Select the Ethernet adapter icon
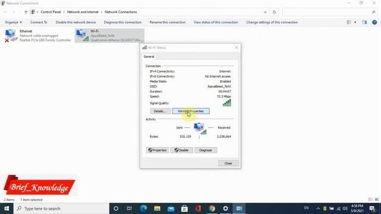The image size is (381, 214). pyautogui.click(x=11, y=36)
